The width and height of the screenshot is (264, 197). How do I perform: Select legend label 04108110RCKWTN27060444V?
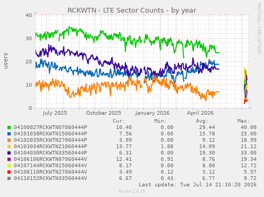[50, 172]
